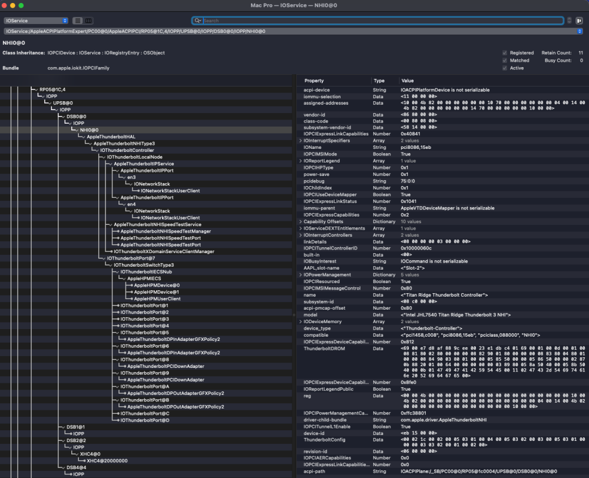Switch to the column browser view icon
Image resolution: width=589 pixels, height=478 pixels.
(x=88, y=21)
